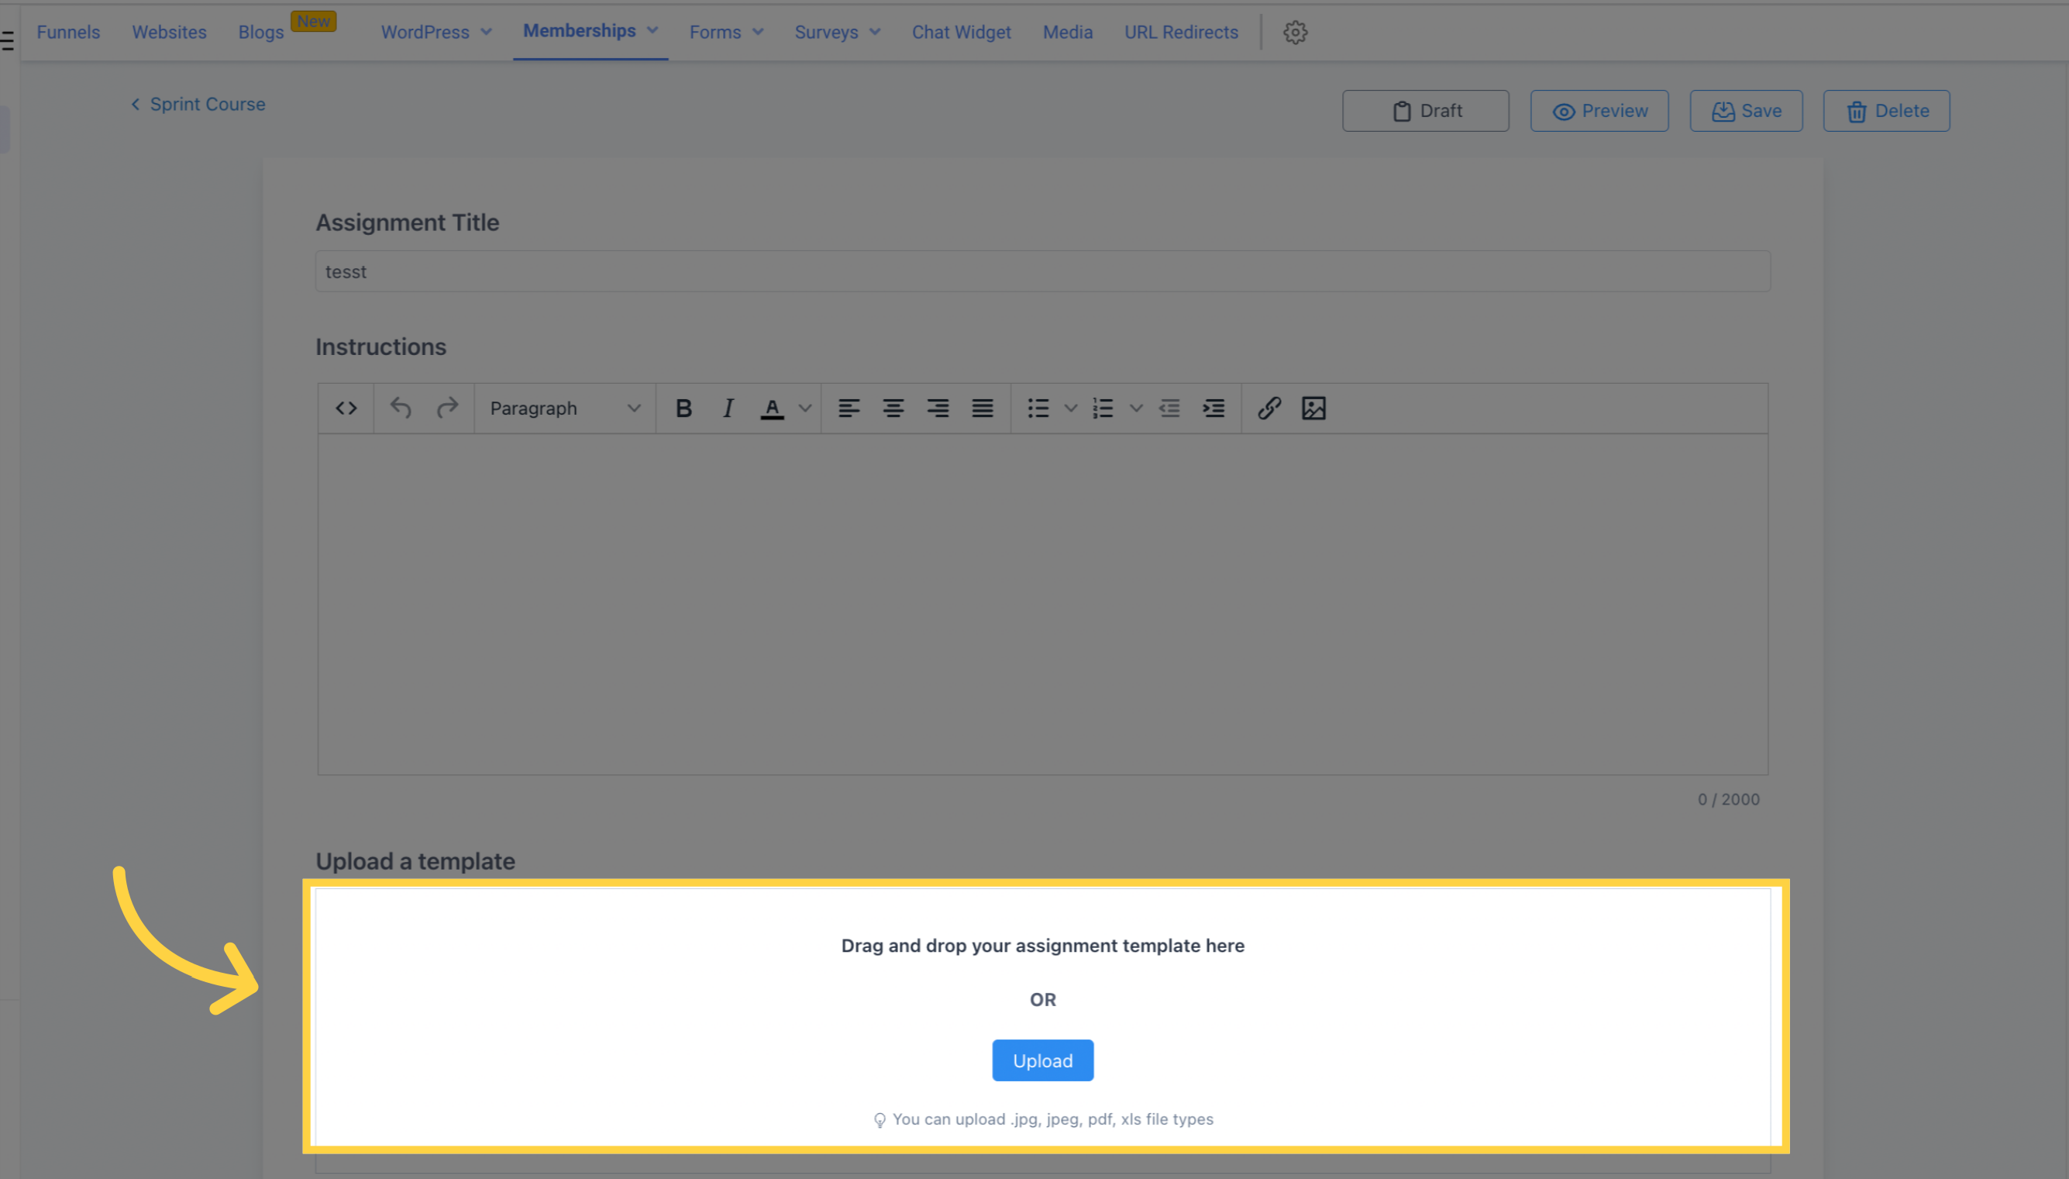
Task: Apply the text color icon
Action: click(773, 408)
